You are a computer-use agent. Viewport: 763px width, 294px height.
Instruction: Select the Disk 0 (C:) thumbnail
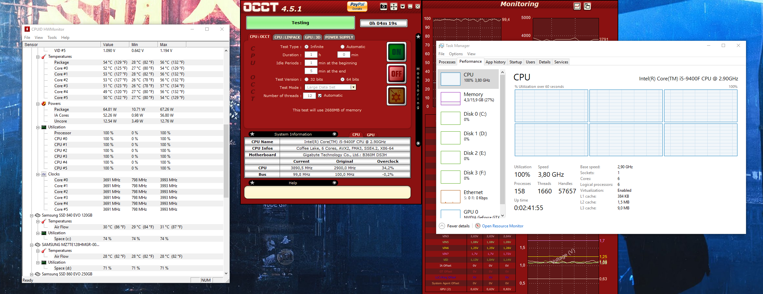click(450, 118)
